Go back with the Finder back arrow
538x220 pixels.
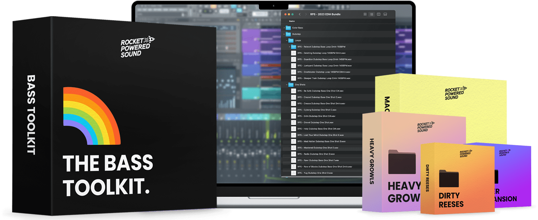[x=300, y=14]
